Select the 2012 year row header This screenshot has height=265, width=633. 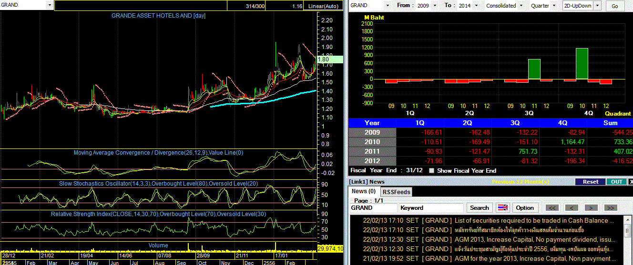coord(372,161)
